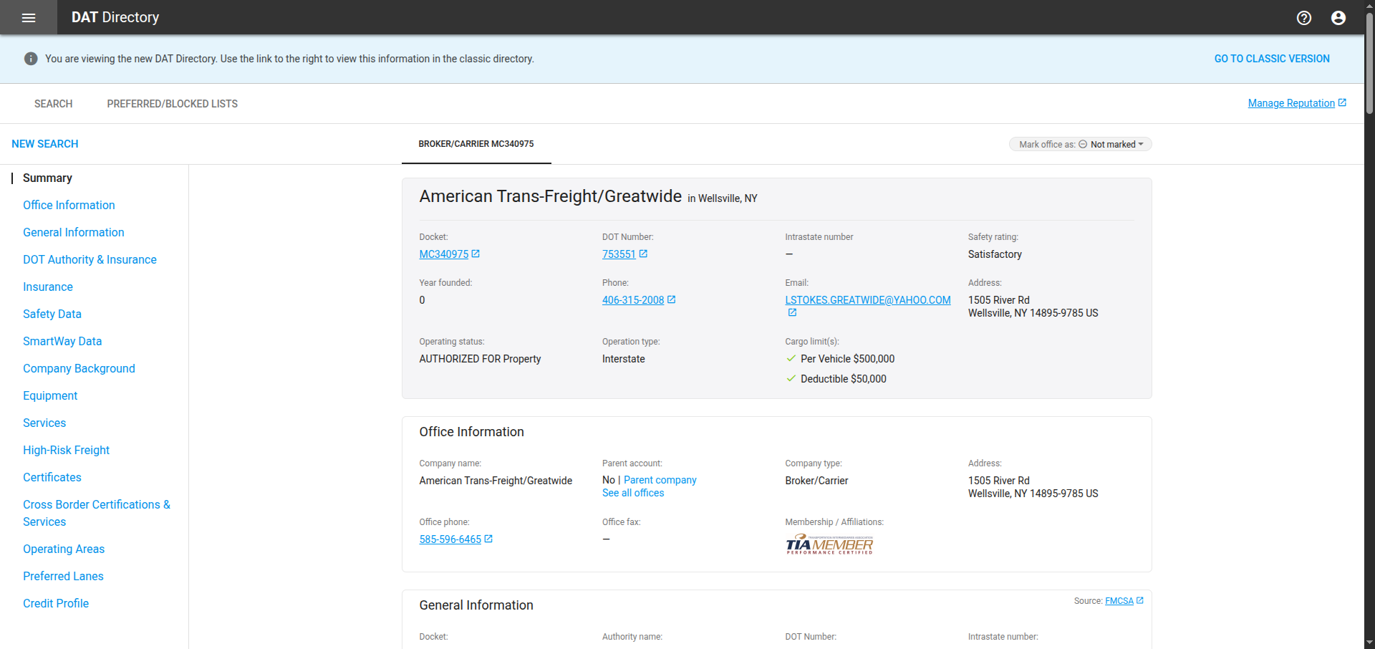
Task: Open the FMCSA source link
Action: coord(1119,601)
